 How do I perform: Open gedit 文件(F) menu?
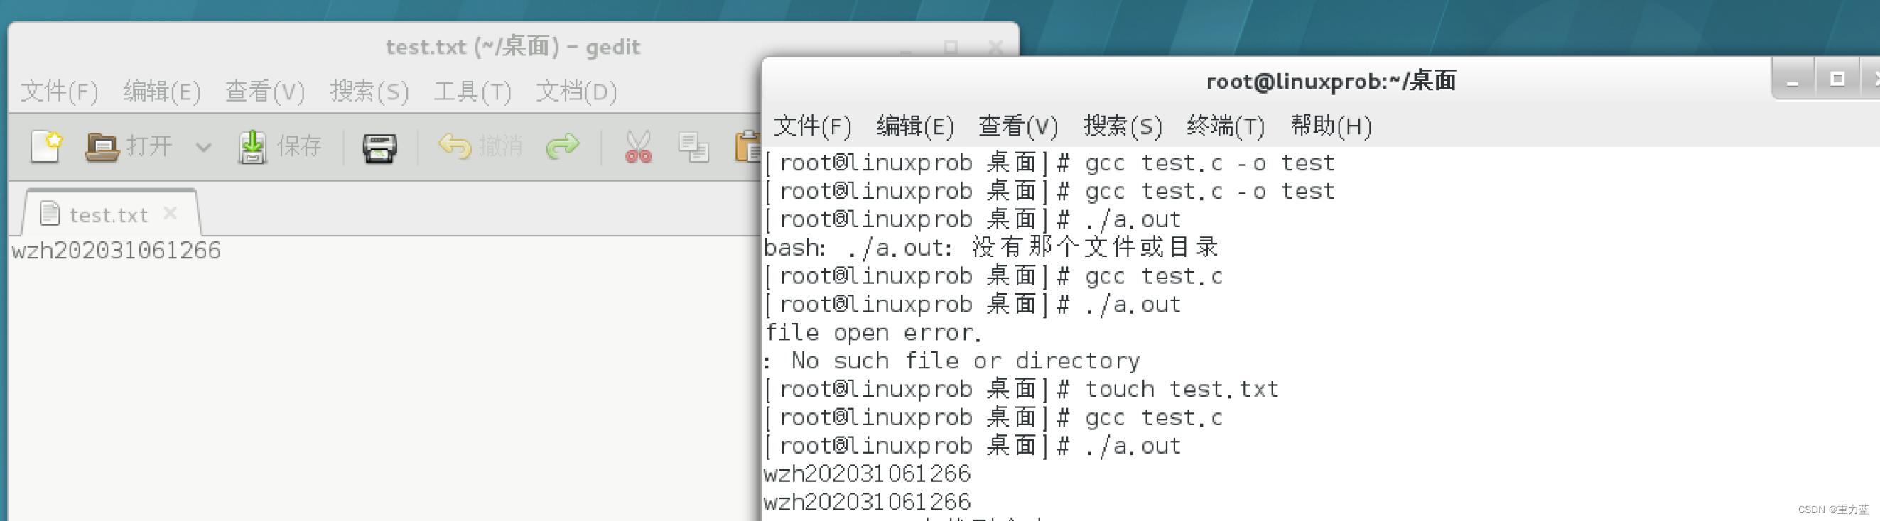click(x=59, y=92)
